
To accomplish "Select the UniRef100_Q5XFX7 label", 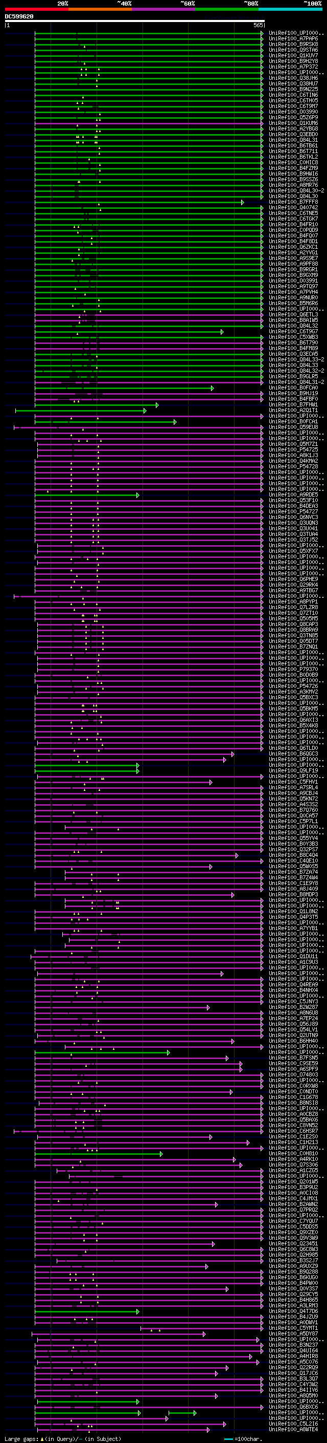I will pyautogui.click(x=293, y=551).
